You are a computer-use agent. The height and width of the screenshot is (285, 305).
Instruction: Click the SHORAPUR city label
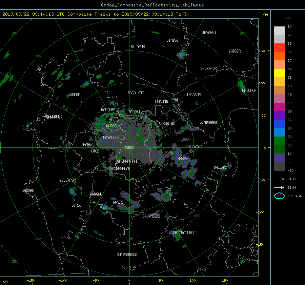click(x=208, y=68)
